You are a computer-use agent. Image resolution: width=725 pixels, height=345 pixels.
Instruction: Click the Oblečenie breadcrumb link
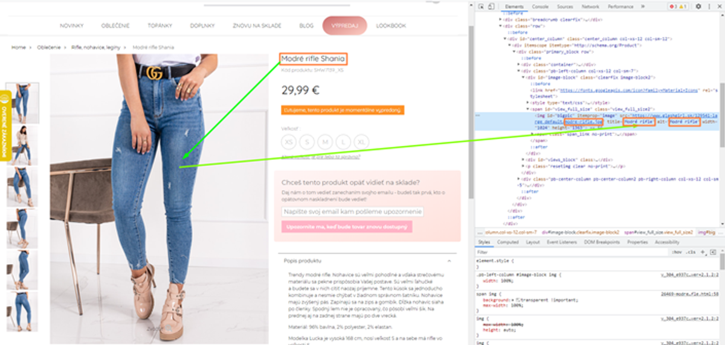tap(49, 47)
